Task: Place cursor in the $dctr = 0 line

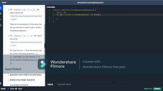Action: click(x=61, y=12)
